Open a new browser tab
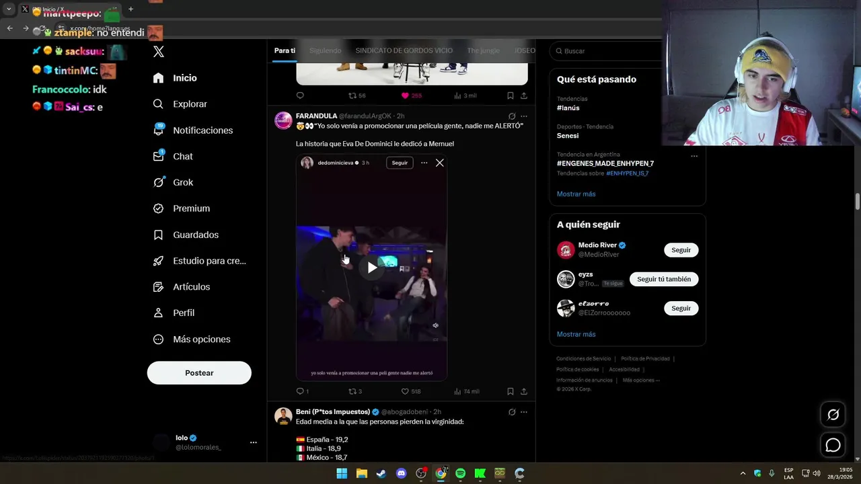 (x=130, y=9)
